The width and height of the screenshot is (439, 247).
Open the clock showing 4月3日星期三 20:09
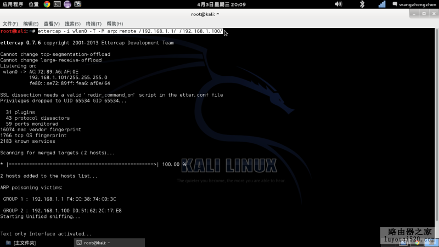pos(221,4)
